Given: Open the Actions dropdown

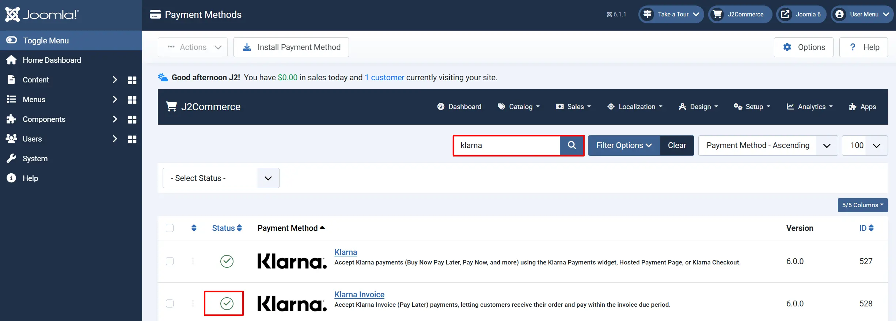Looking at the screenshot, I should (x=193, y=47).
